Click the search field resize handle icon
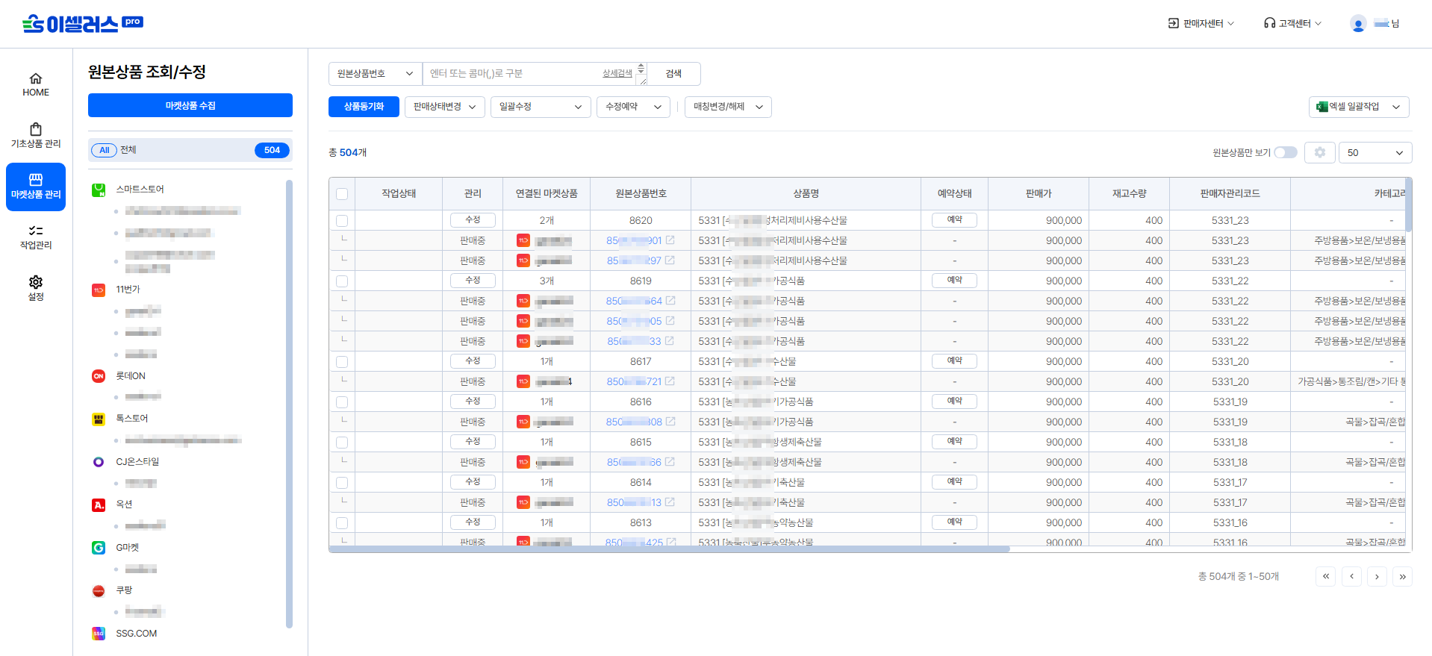 [x=641, y=80]
